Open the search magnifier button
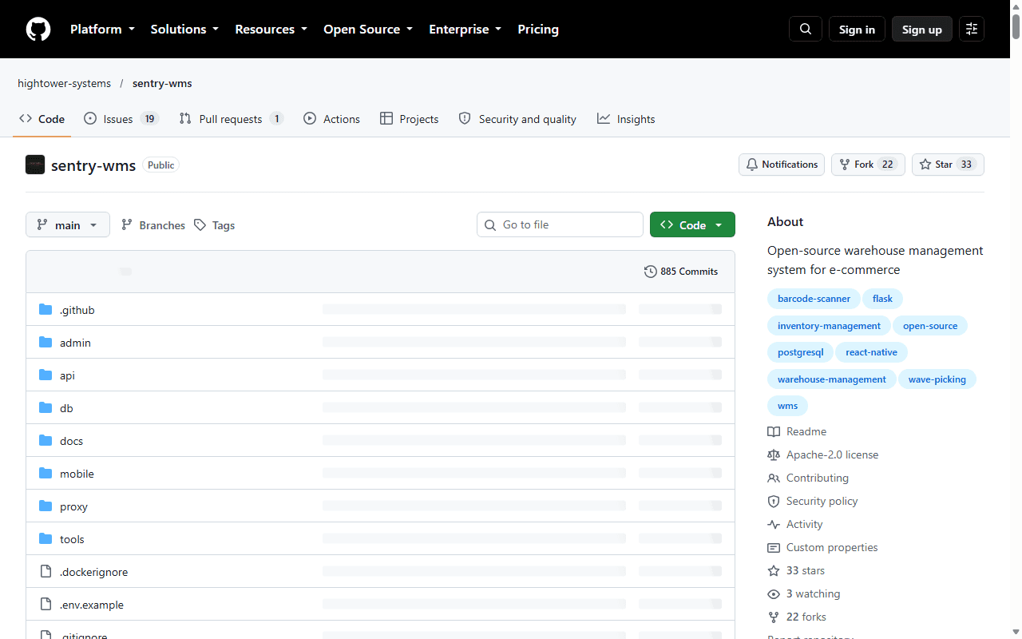 806,30
